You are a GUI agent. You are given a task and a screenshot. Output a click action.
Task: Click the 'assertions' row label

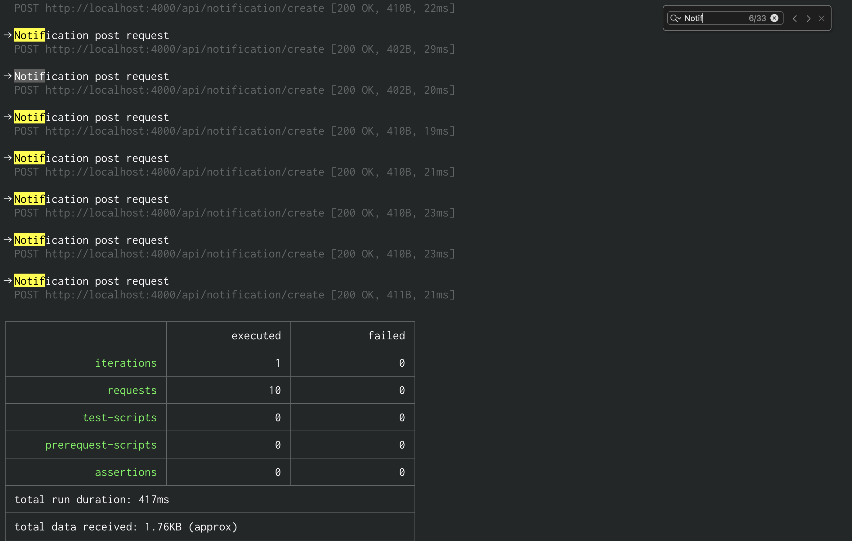[x=126, y=472]
